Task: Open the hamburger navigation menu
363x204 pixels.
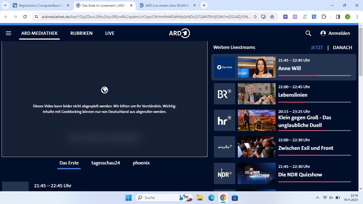Action: (x=9, y=33)
